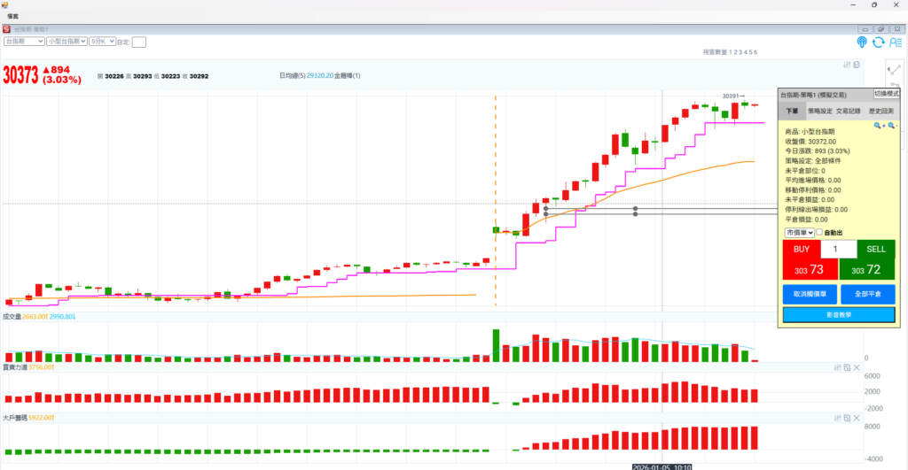
Task: Select the trend line drawing tool
Action: pyautogui.click(x=893, y=72)
